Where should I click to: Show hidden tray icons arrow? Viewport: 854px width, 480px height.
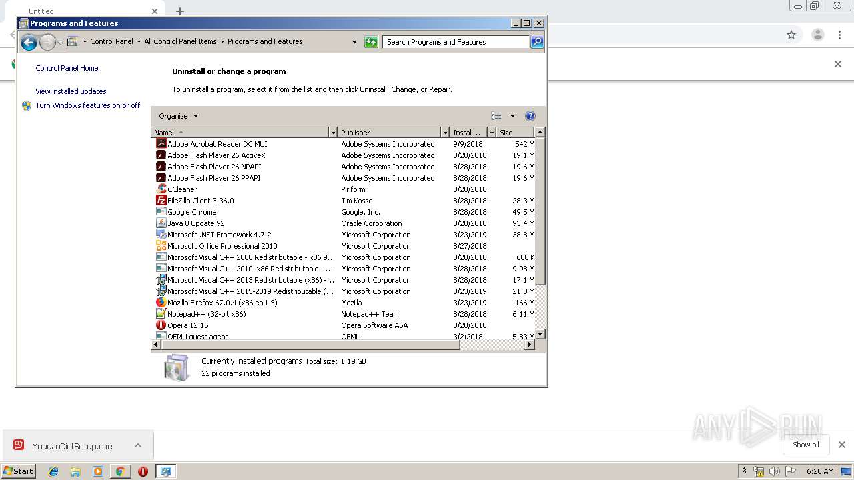pos(744,471)
